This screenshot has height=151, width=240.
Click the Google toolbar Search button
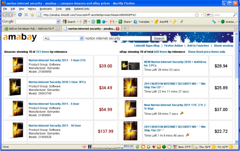[69, 22]
